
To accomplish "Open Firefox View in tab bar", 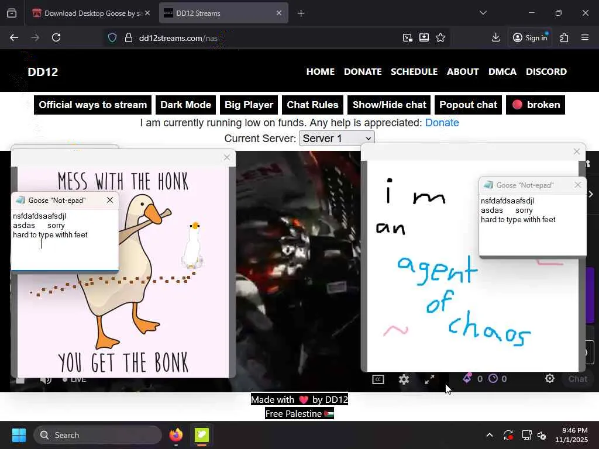I will pyautogui.click(x=12, y=13).
